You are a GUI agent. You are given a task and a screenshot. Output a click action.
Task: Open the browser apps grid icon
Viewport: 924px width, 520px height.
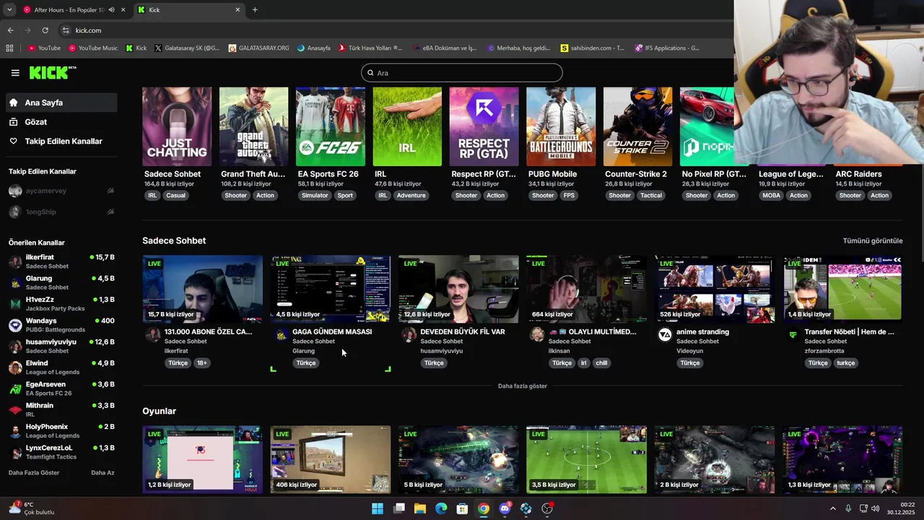point(9,48)
